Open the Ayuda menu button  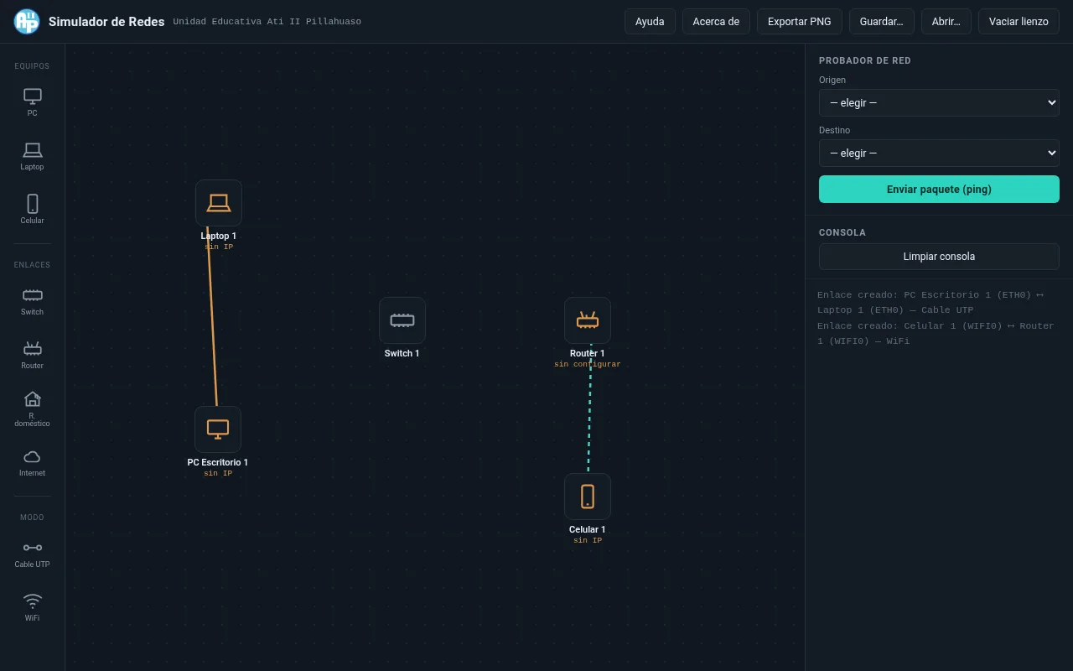coord(650,22)
